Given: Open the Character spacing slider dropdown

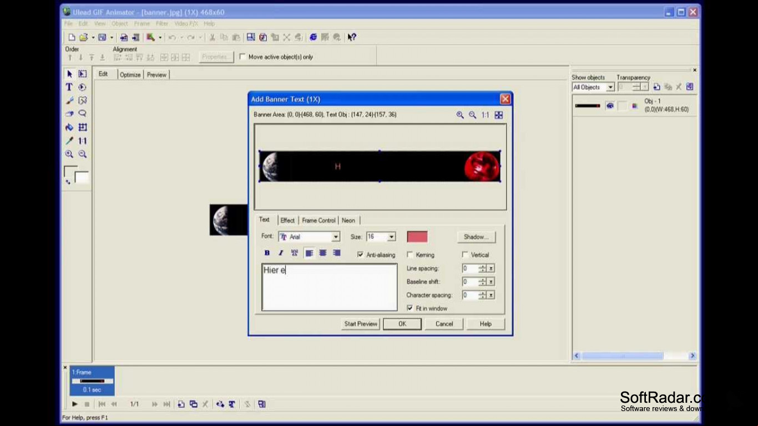Looking at the screenshot, I should [x=491, y=295].
